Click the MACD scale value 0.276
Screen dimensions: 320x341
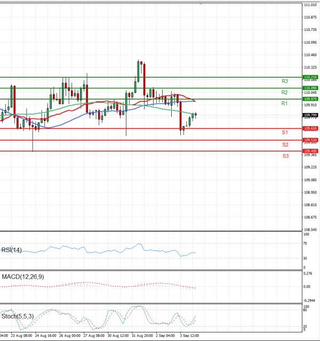pos(308,273)
